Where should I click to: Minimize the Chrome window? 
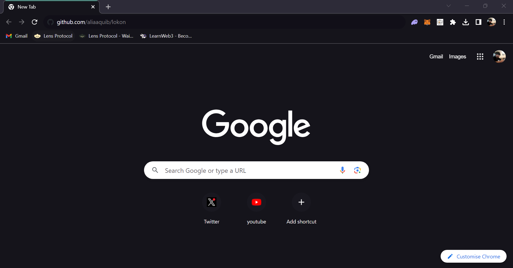467,6
